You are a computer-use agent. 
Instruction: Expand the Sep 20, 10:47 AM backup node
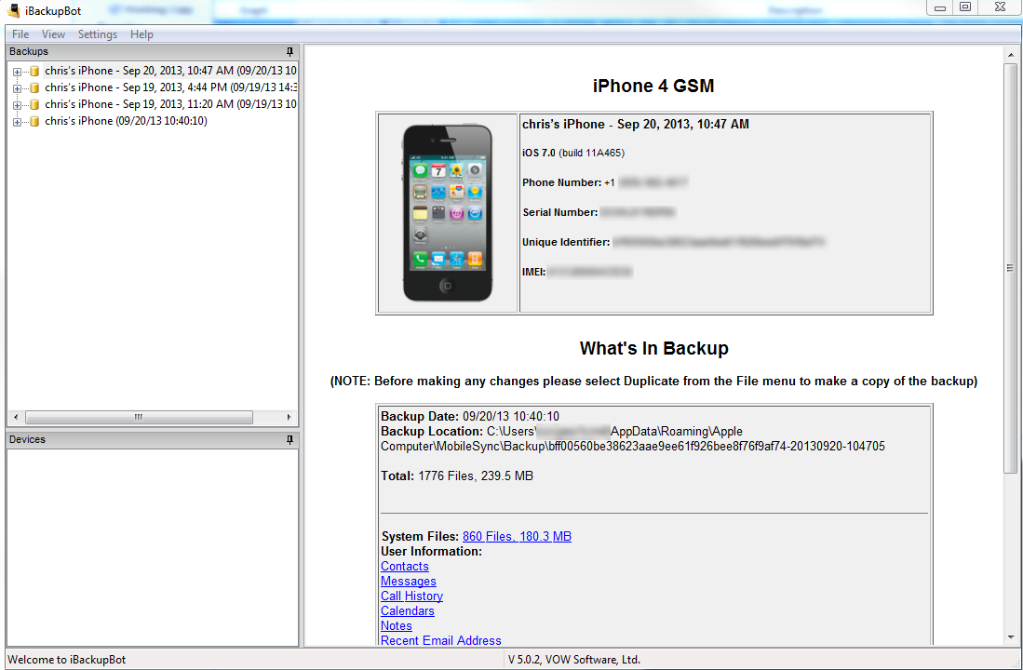point(17,72)
